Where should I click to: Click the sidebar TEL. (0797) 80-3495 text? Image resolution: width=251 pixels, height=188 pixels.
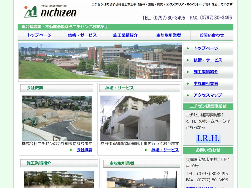[207, 174]
